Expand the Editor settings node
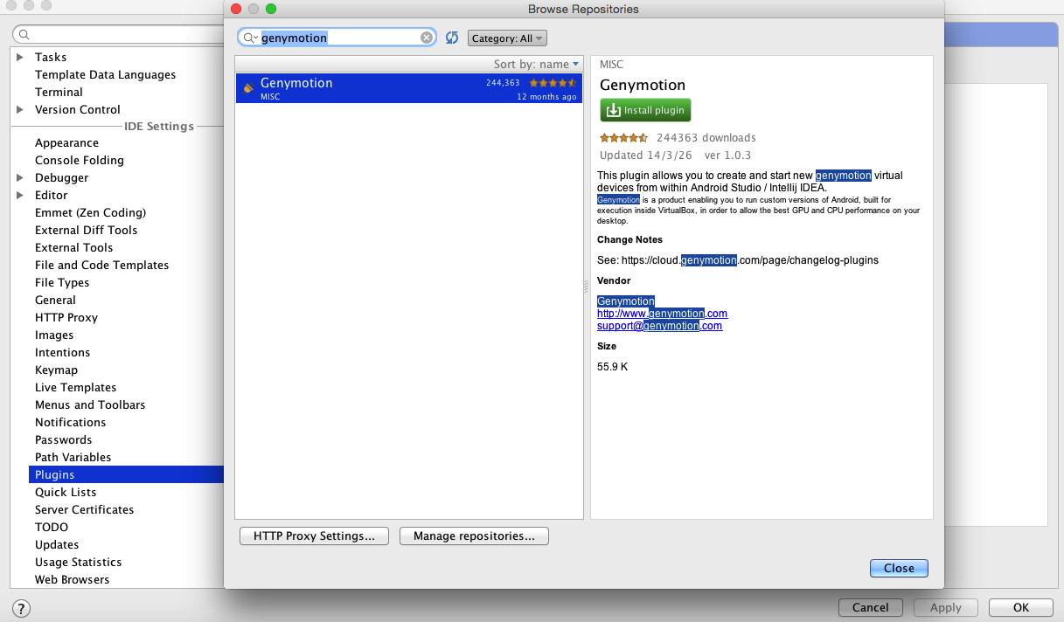Viewport: 1064px width, 622px height. (x=20, y=195)
